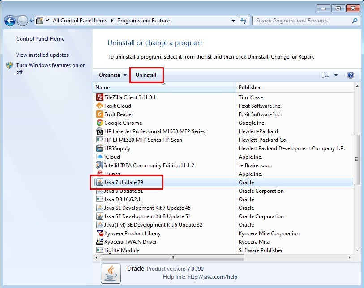Click the back navigation arrow button
The width and height of the screenshot is (364, 288).
10,21
